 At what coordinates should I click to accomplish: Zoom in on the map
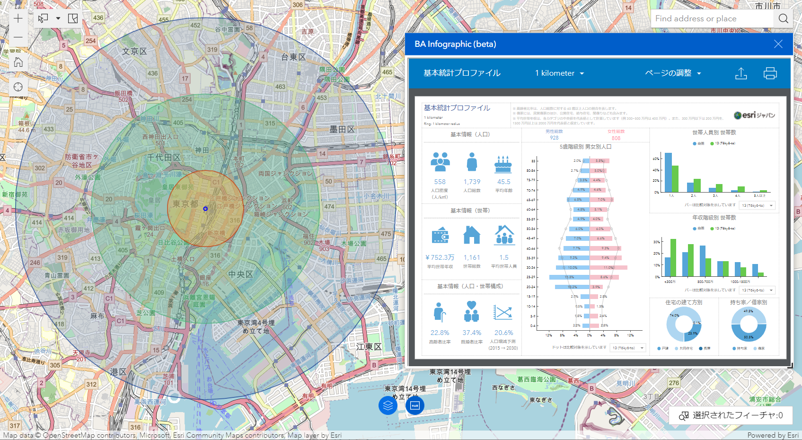[18, 18]
